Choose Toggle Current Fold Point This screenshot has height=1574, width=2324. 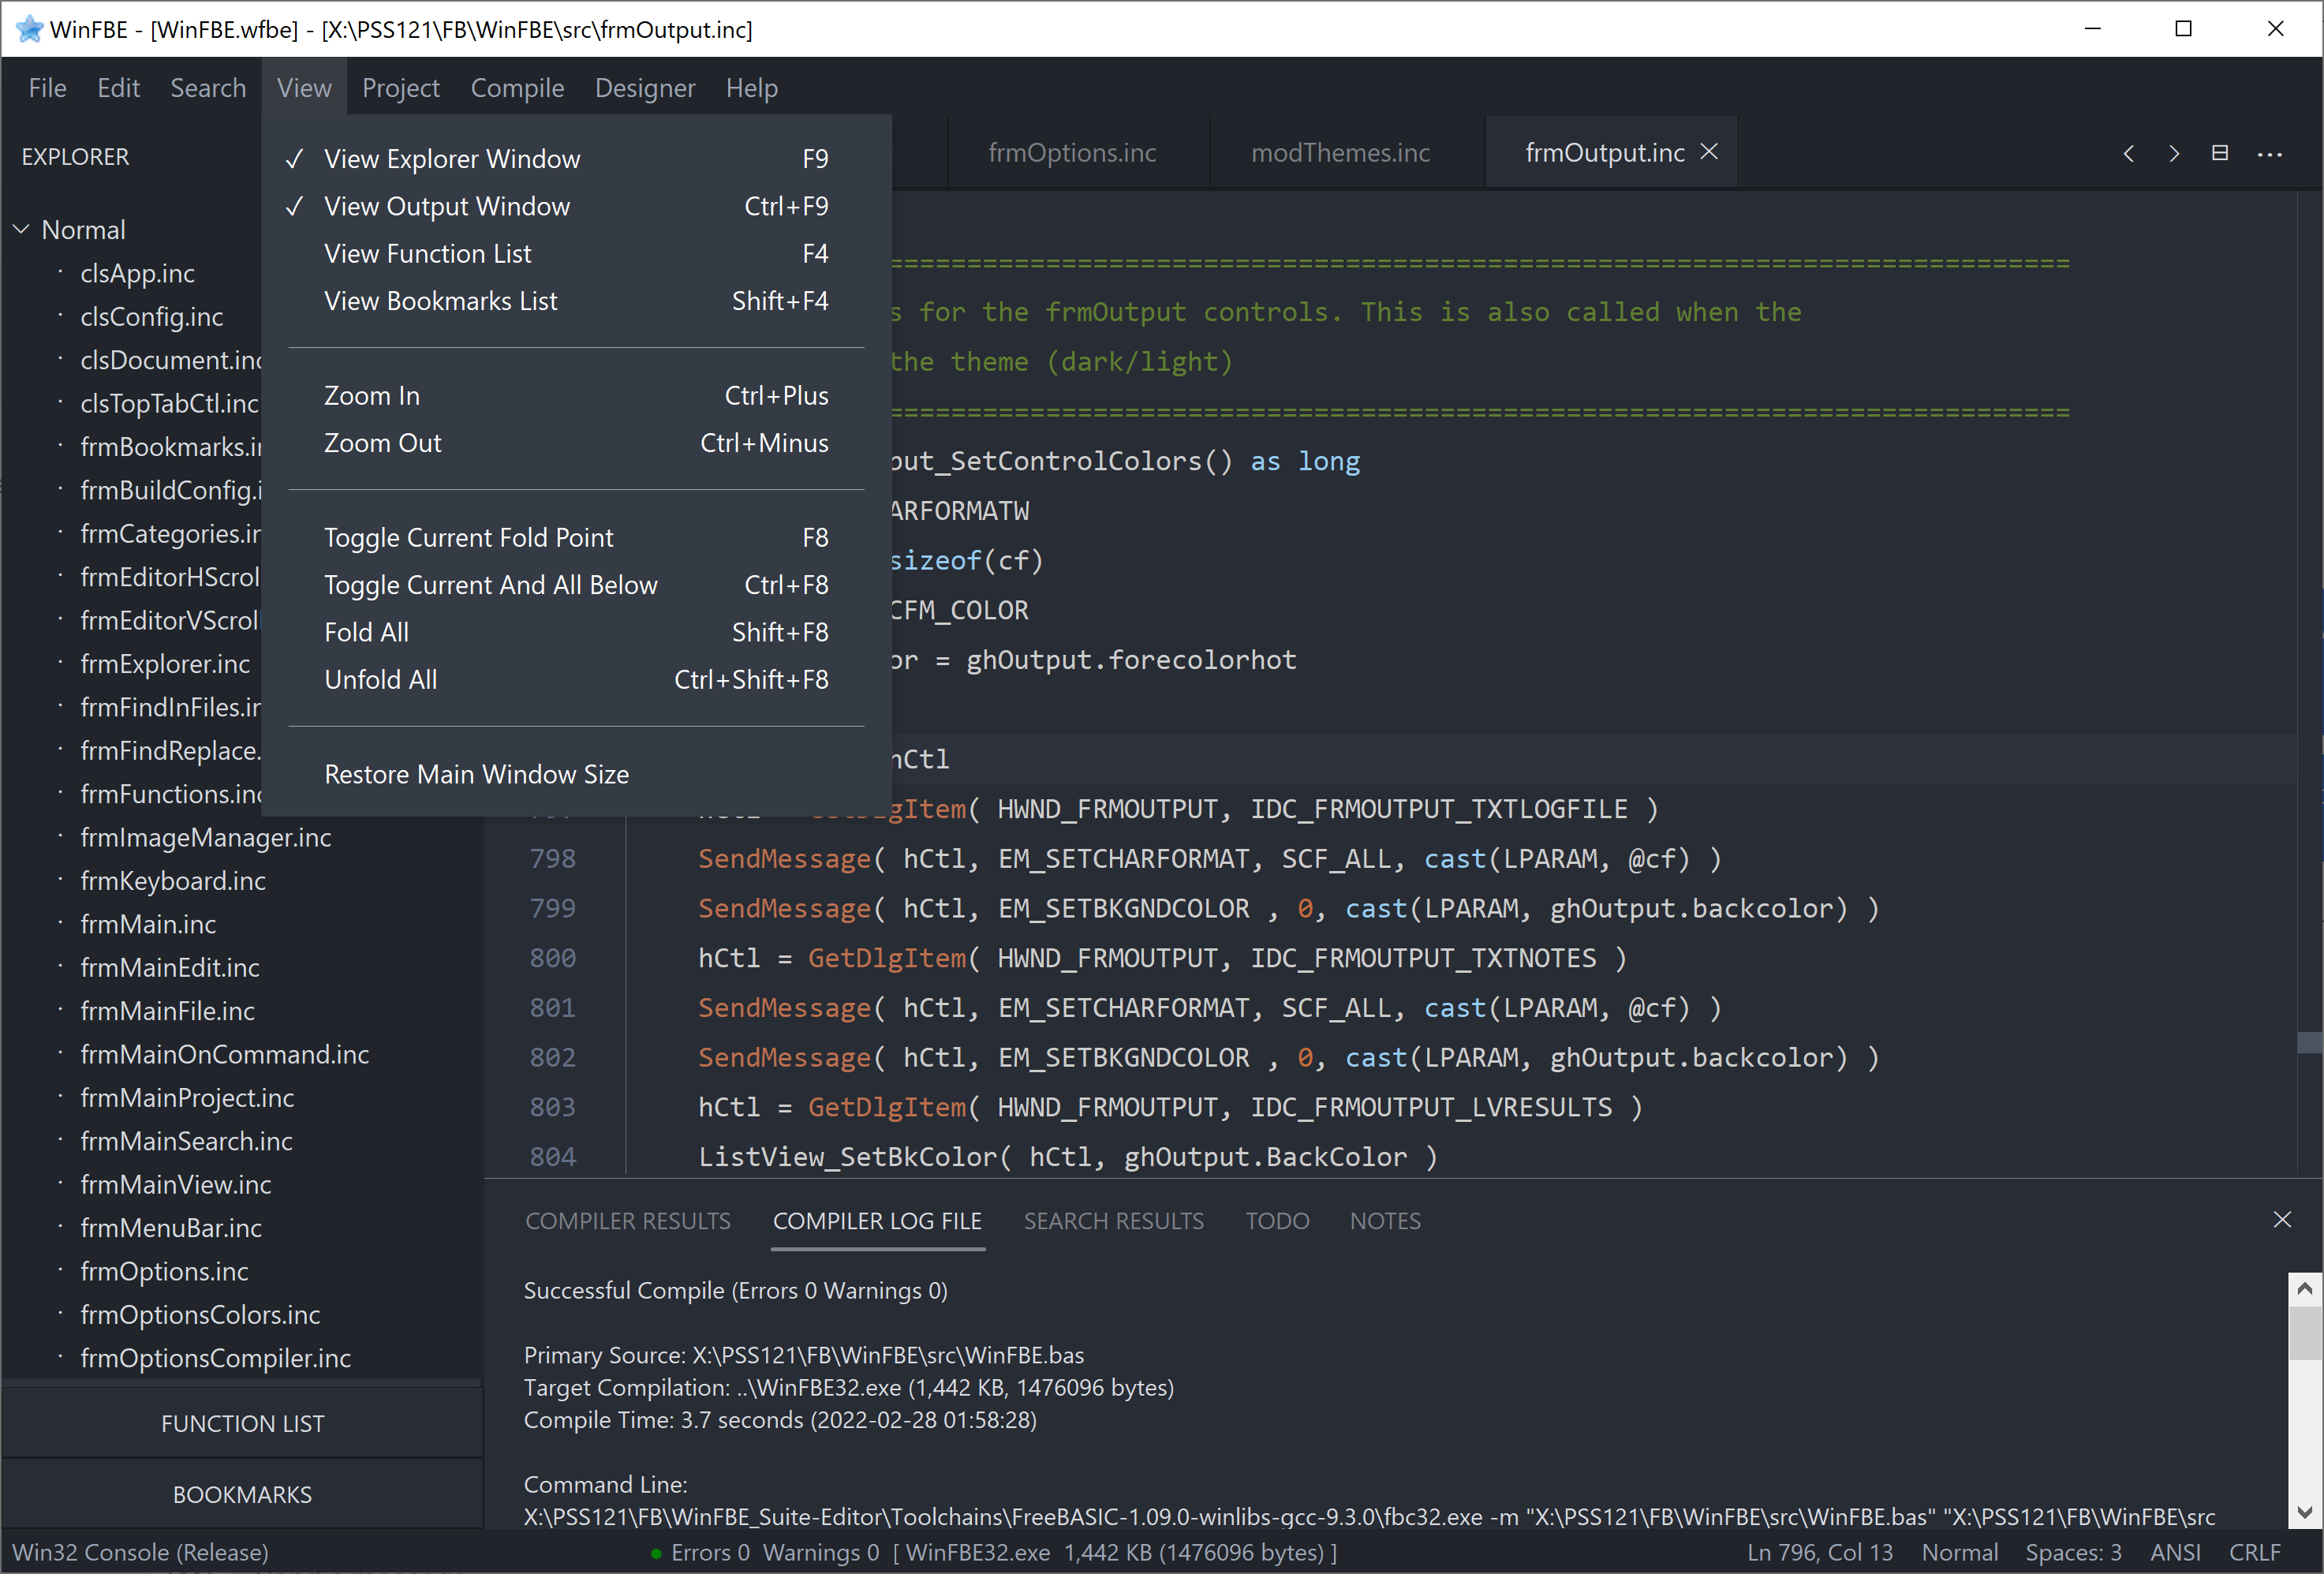coord(468,538)
